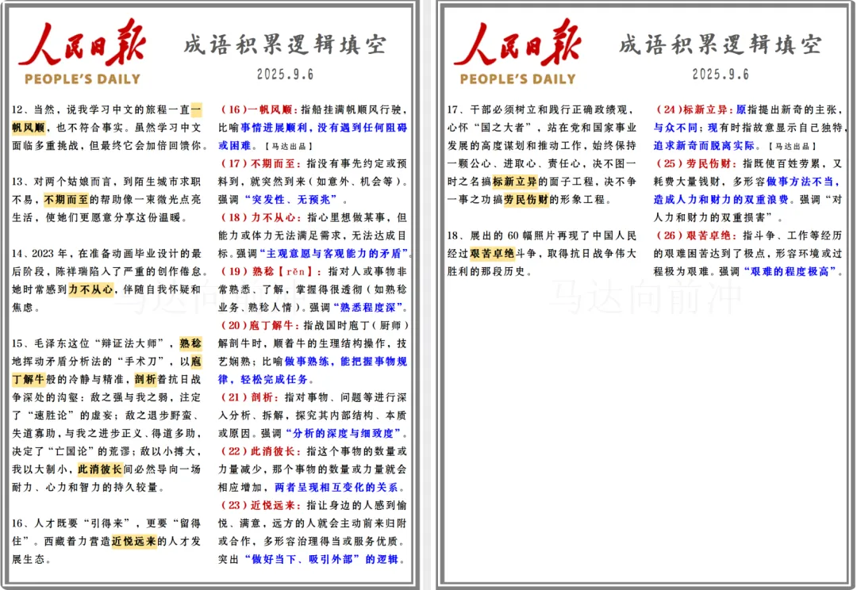
Task: Click the date 2025.9.6 above entry (24)
Action: point(721,75)
